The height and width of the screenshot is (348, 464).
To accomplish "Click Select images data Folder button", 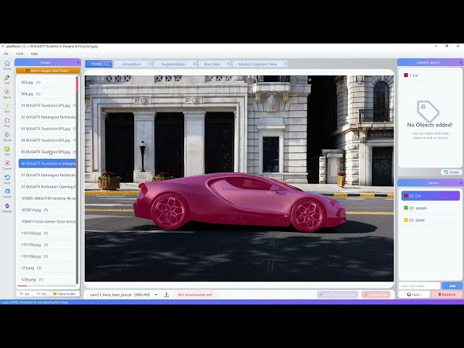I will 48,70.
